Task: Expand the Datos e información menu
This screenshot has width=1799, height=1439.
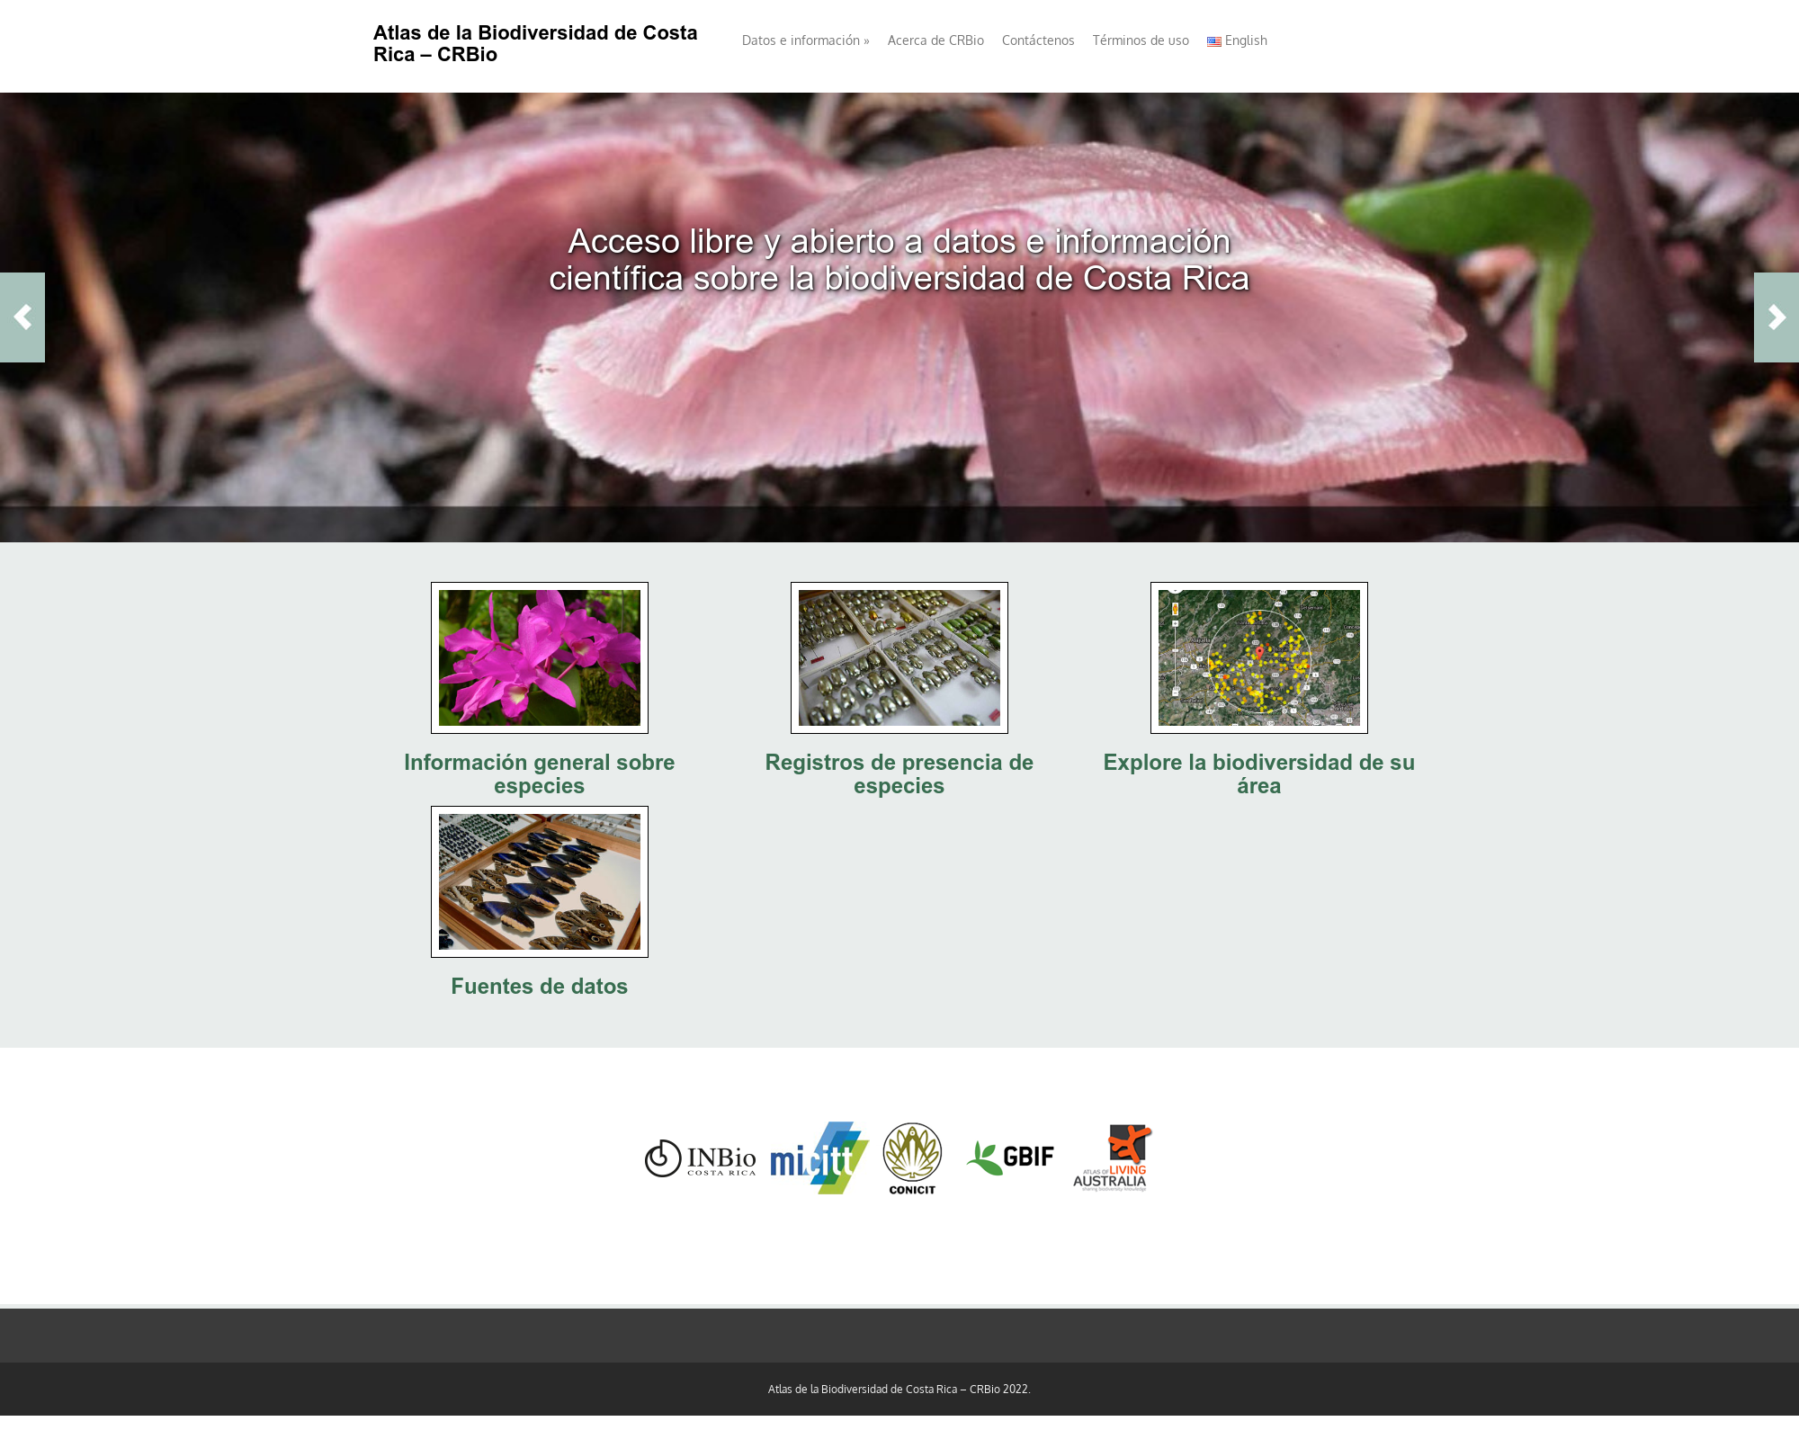Action: click(805, 40)
